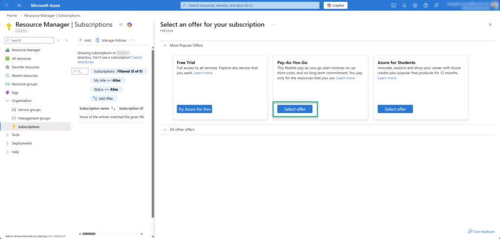
Task: Click the Switch directories link
Action: tap(137, 57)
